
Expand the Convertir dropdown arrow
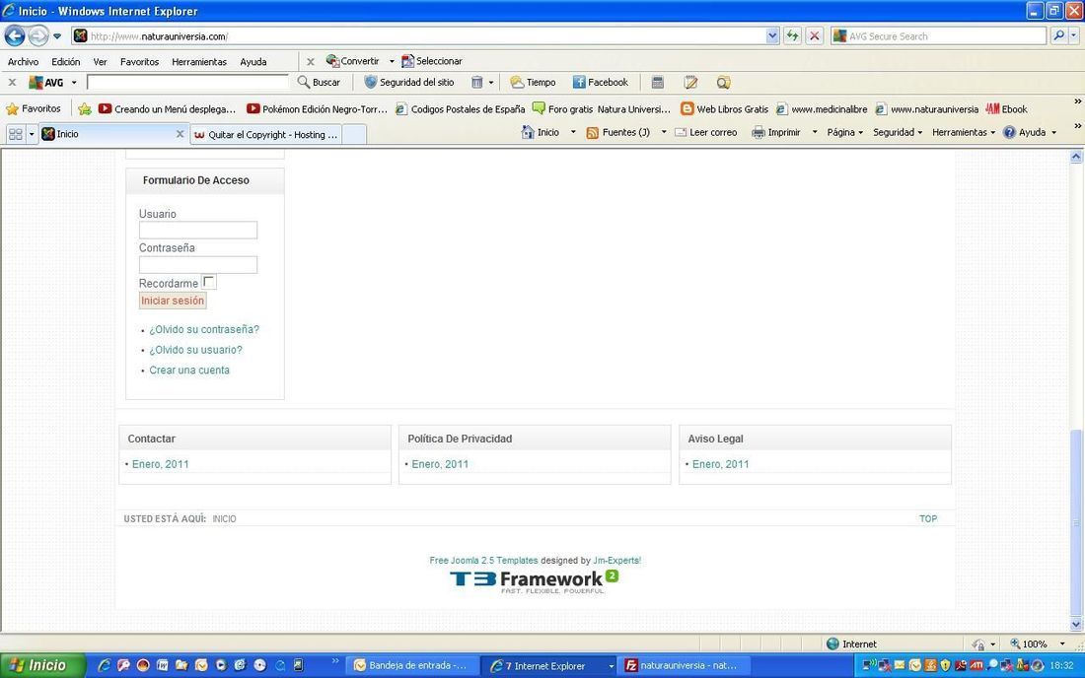392,61
